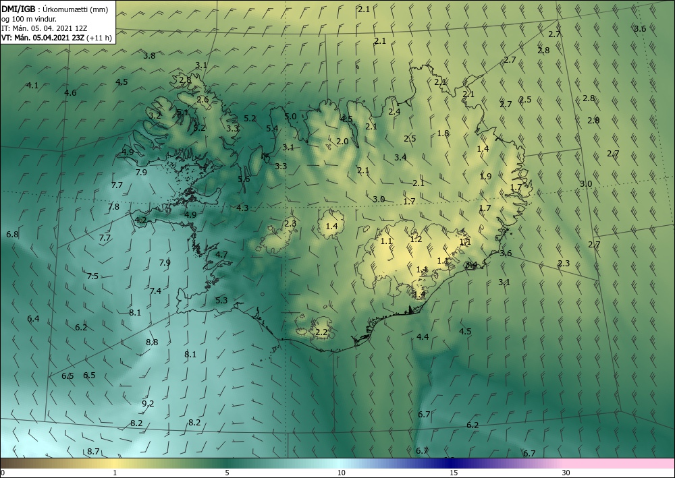Image resolution: width=675 pixels, height=478 pixels.
Task: Click the '5.3' value on the map
Action: [x=221, y=300]
